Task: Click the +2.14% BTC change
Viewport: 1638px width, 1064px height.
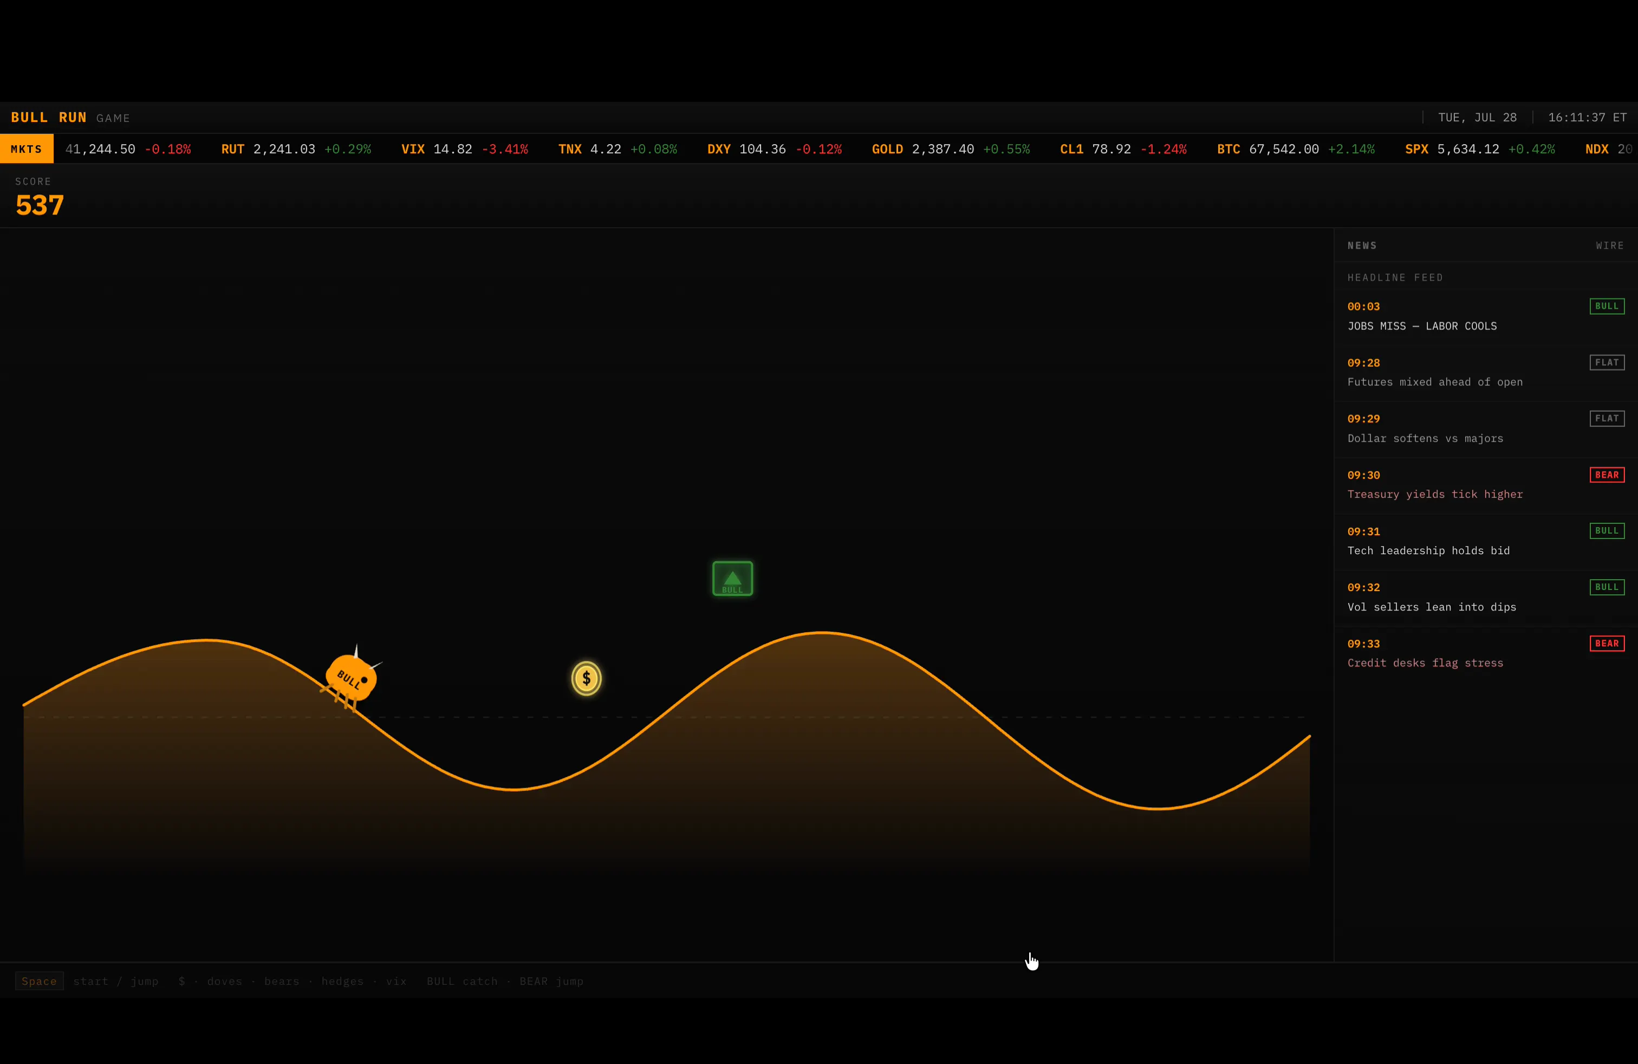Action: 1351,150
